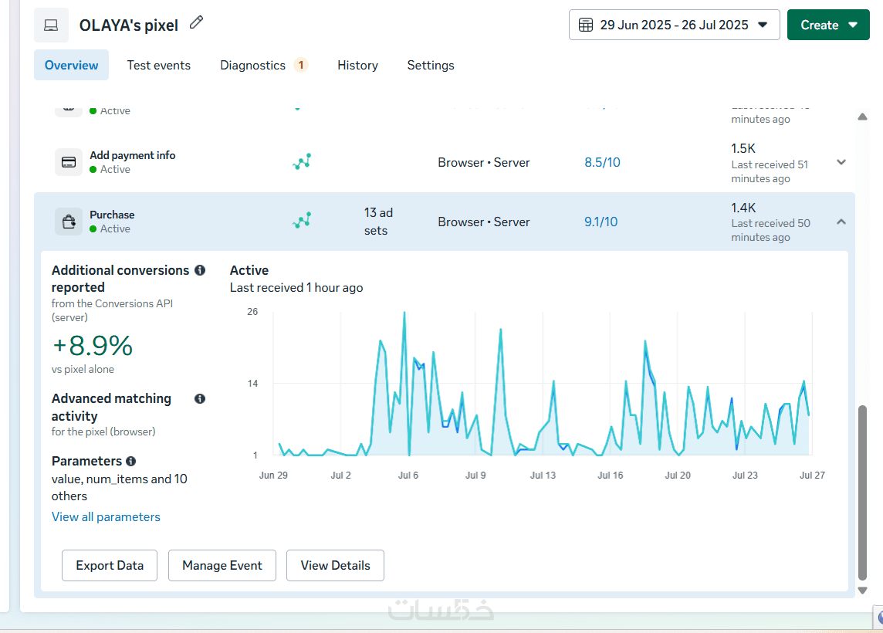The height and width of the screenshot is (633, 883).
Task: Click the trend graph icon in Add payment info row
Action: pos(302,162)
